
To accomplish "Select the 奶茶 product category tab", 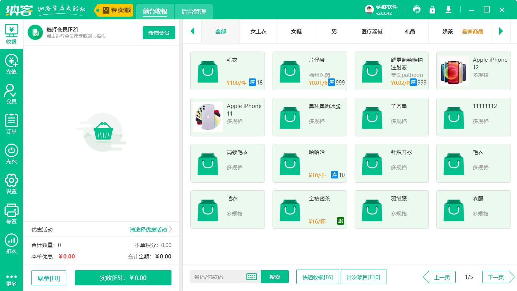I will tap(447, 31).
